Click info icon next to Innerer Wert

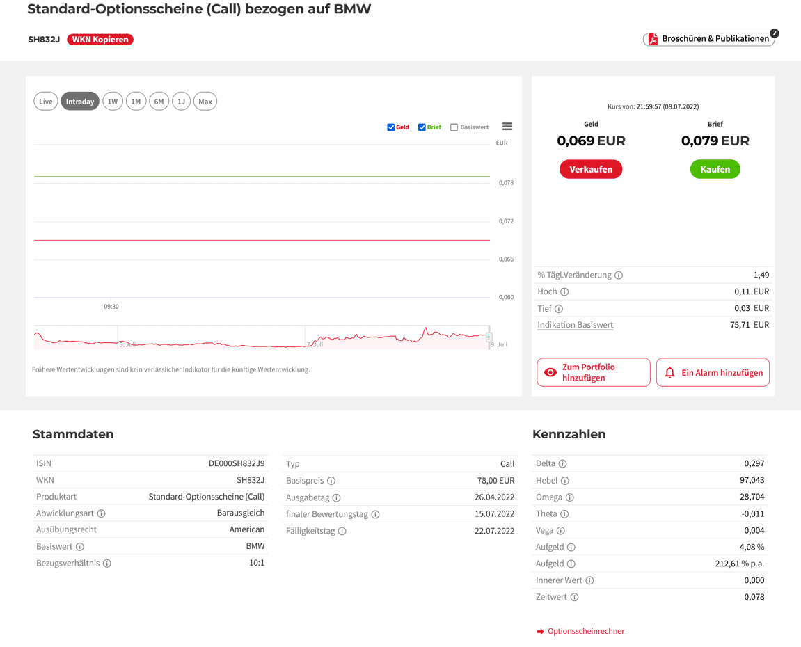(x=589, y=580)
